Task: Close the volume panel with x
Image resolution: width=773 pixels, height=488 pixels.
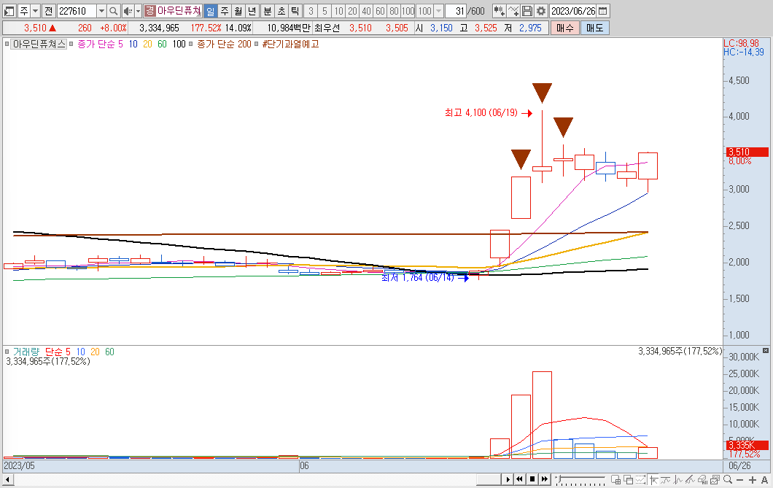Action: pyautogui.click(x=766, y=350)
